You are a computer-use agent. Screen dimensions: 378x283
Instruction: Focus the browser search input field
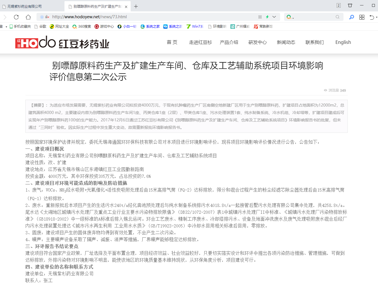314,17
